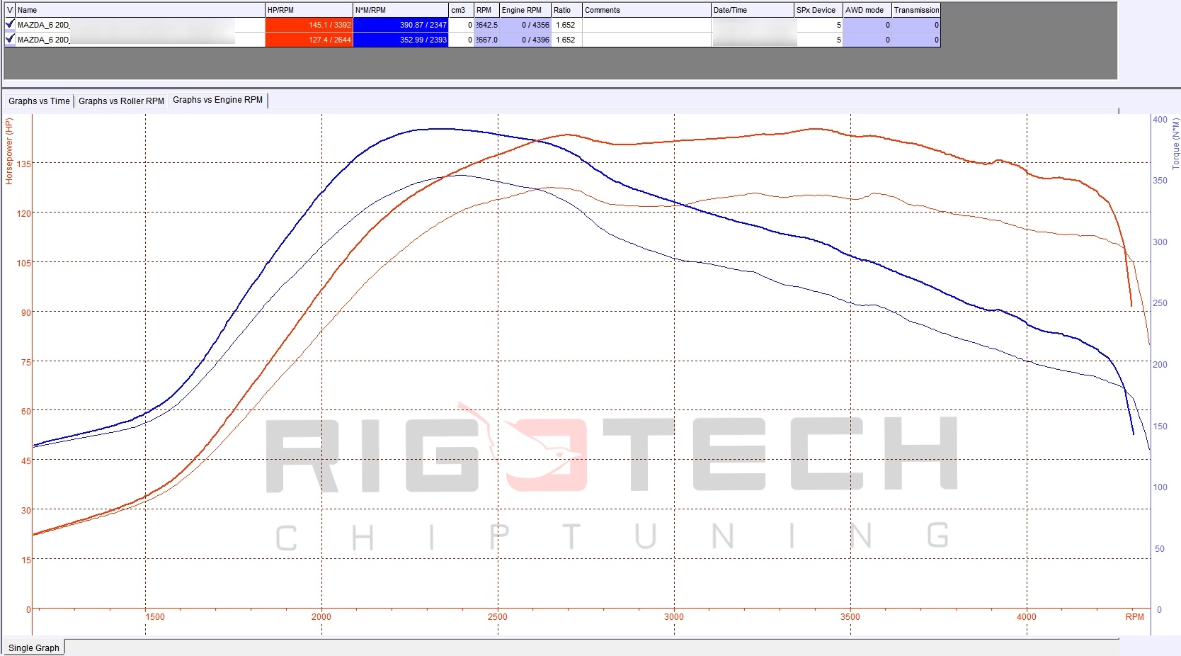This screenshot has width=1181, height=656.
Task: Click the Ratio column header
Action: coord(566,10)
